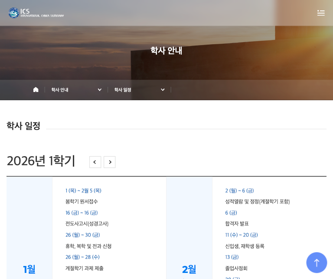This screenshot has width=333, height=279.
Task: Select the 계절학기 과제 제출 entry
Action: coord(85,268)
